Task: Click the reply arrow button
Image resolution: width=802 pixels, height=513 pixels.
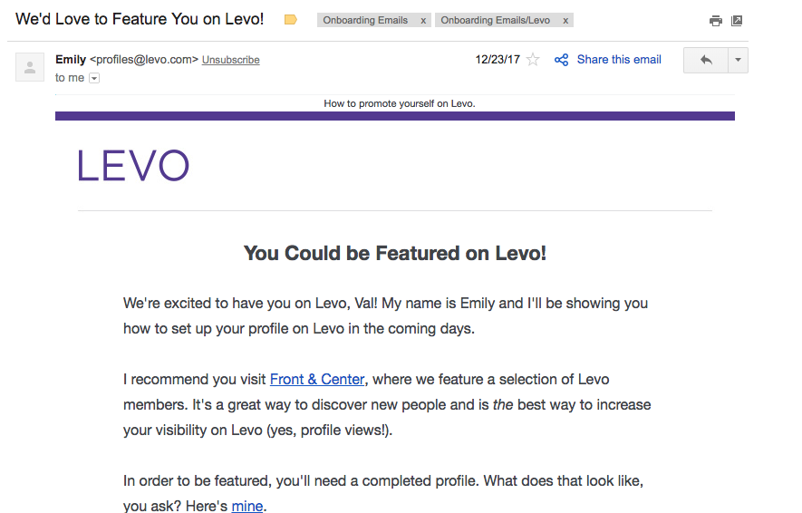Action: [706, 60]
